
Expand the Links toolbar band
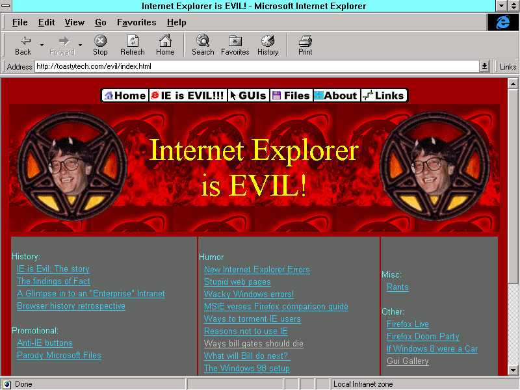click(508, 67)
